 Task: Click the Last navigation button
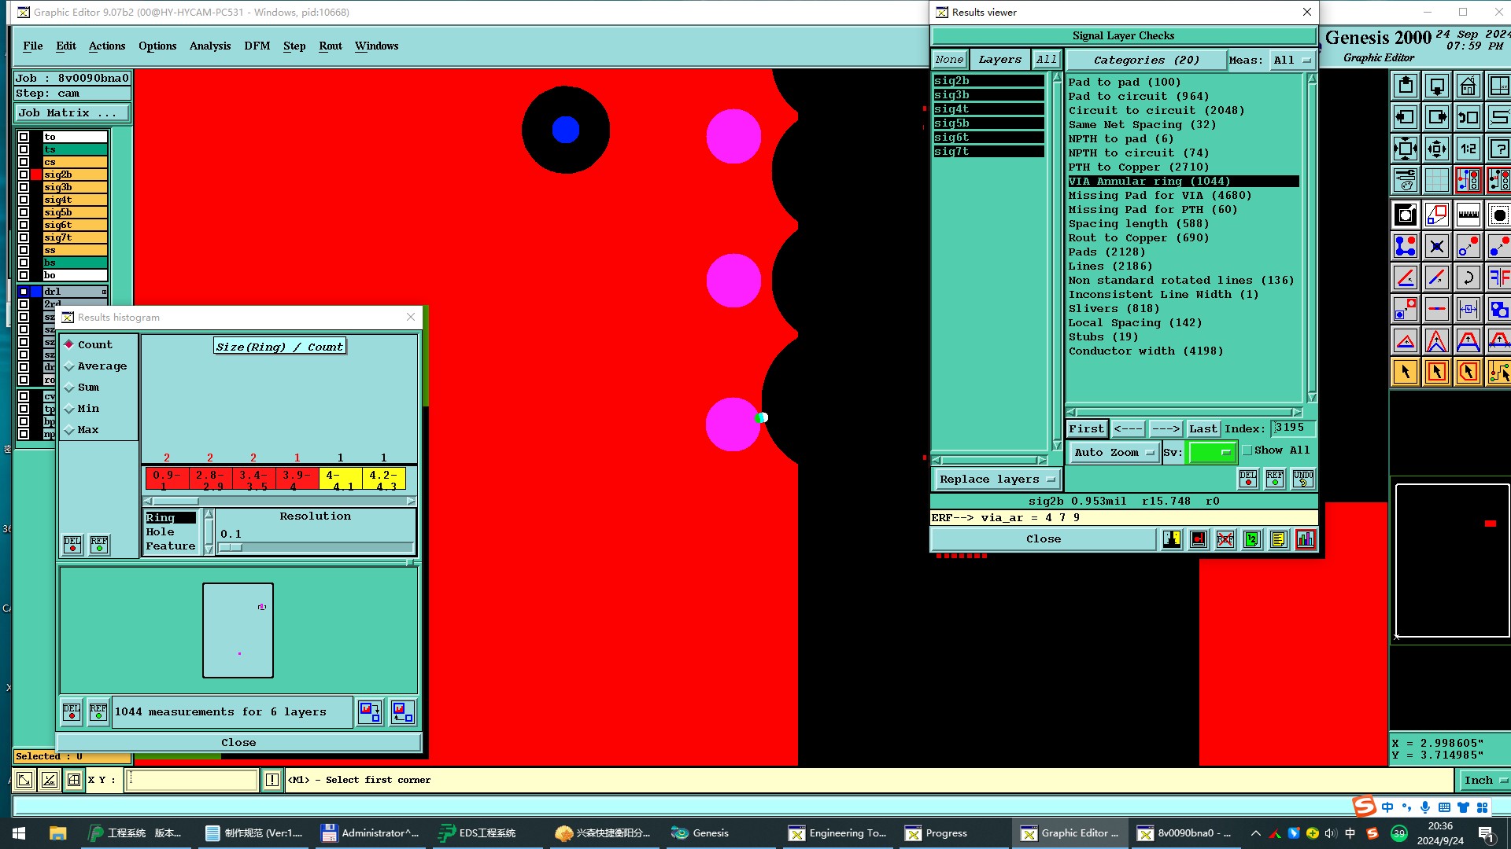click(1203, 428)
